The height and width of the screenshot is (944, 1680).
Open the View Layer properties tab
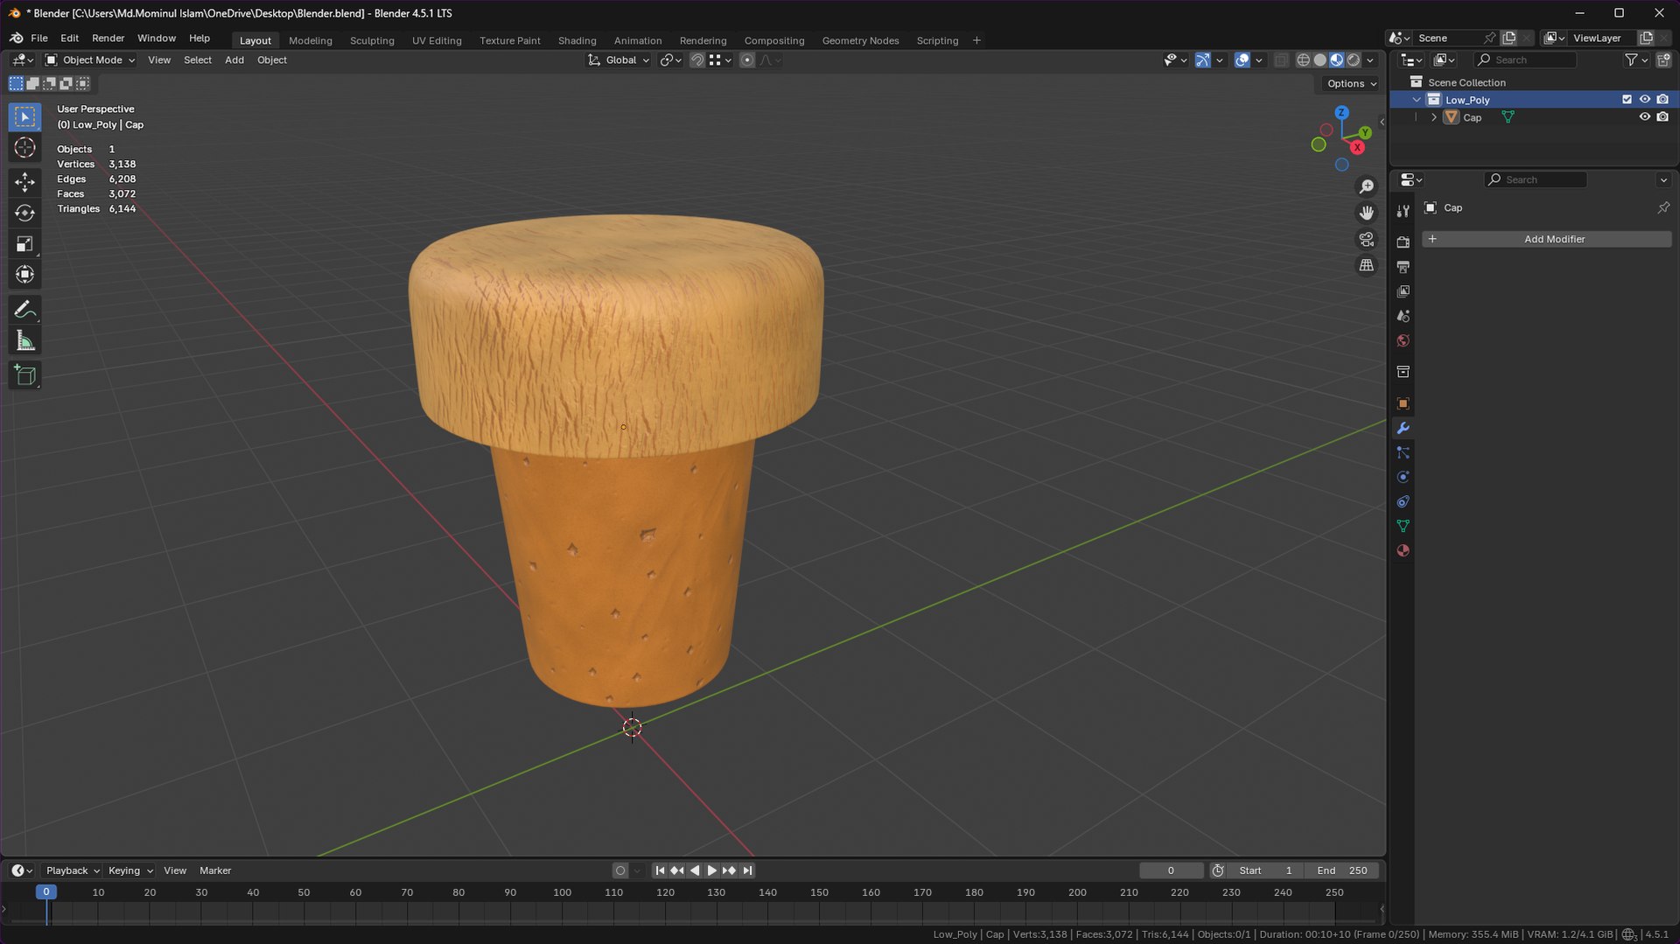(x=1403, y=291)
